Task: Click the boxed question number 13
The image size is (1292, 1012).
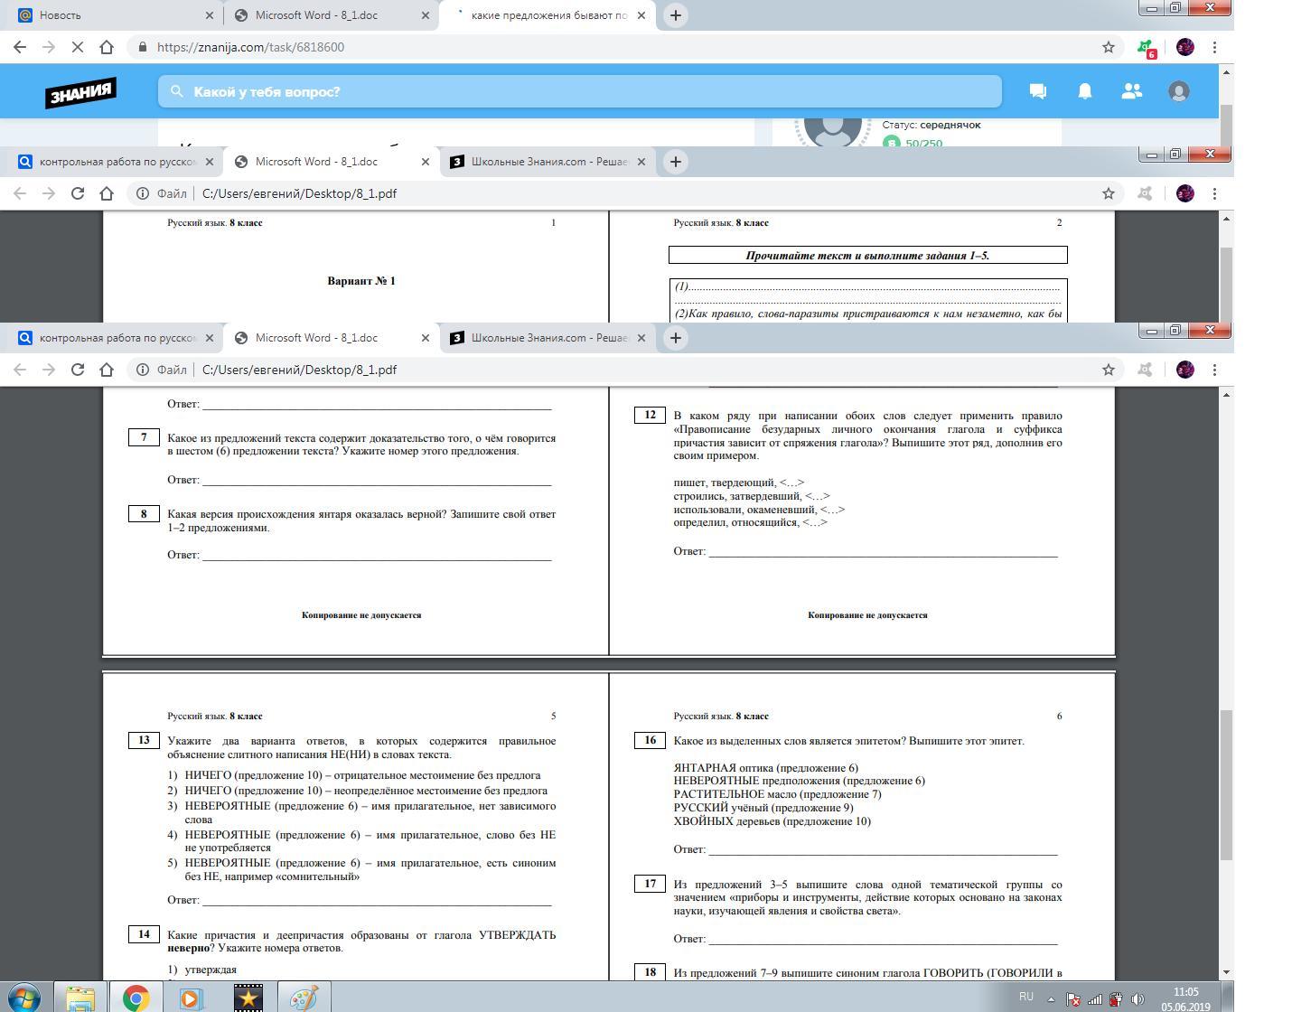Action: 144,740
